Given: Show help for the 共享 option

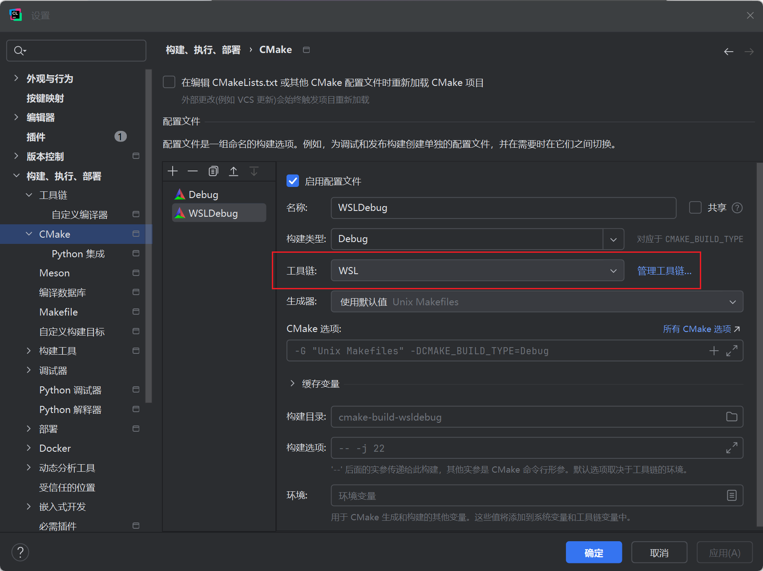Looking at the screenshot, I should pos(737,208).
